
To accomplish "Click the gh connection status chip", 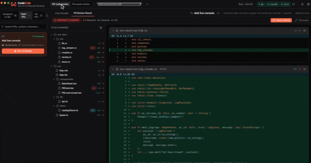I will 261,4.
